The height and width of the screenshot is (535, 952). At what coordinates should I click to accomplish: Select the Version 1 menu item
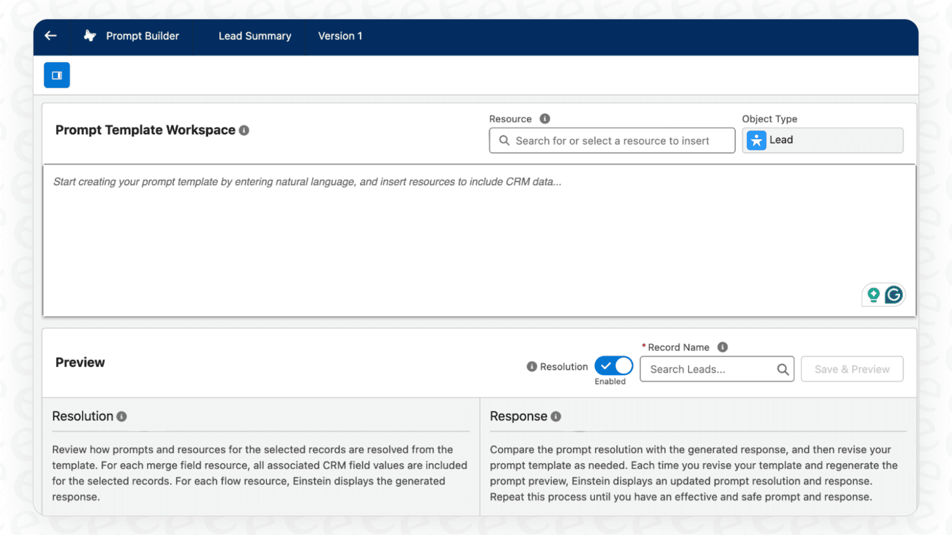click(x=340, y=36)
